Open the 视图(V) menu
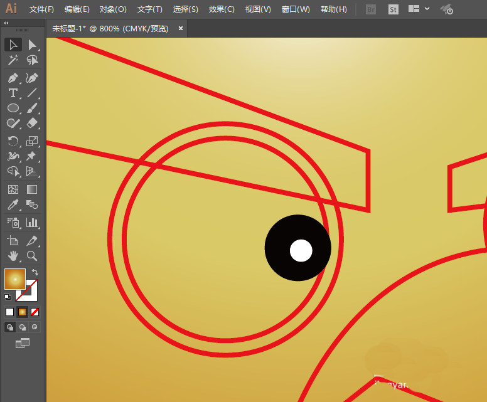 [x=258, y=9]
